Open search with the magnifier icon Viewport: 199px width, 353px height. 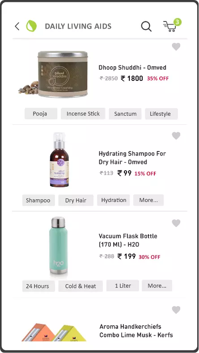[146, 26]
